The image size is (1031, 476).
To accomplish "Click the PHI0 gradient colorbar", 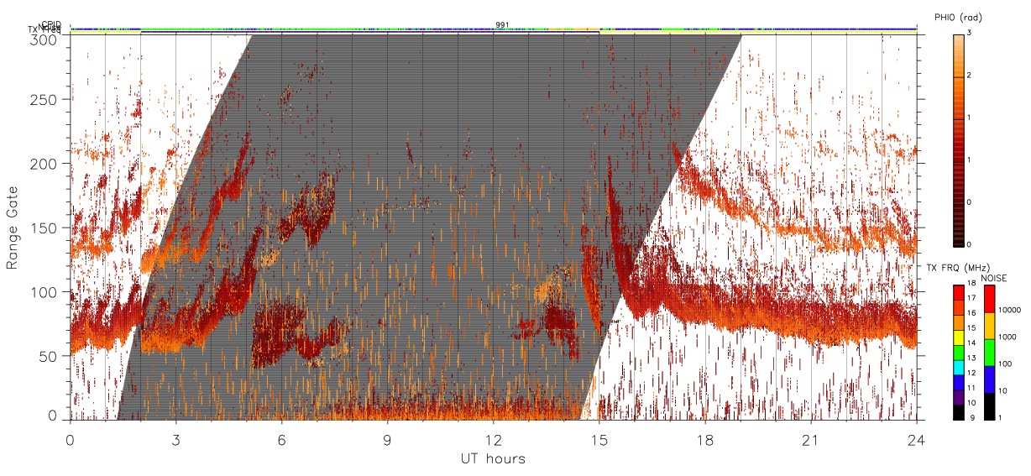I will point(958,139).
